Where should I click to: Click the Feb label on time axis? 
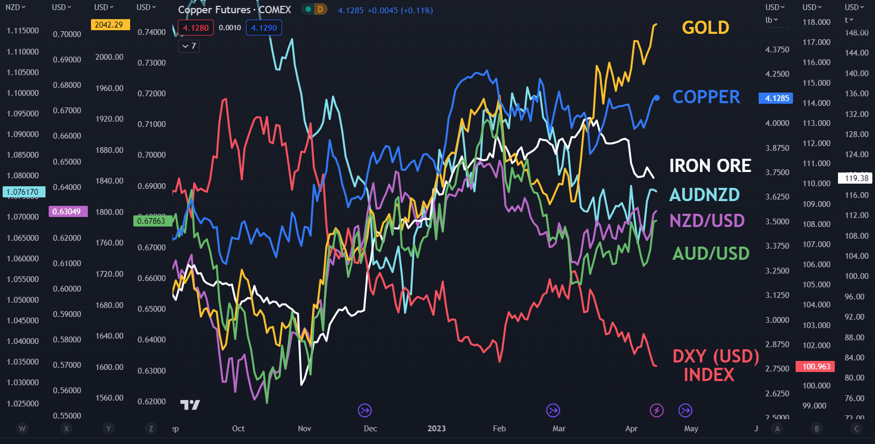(499, 429)
